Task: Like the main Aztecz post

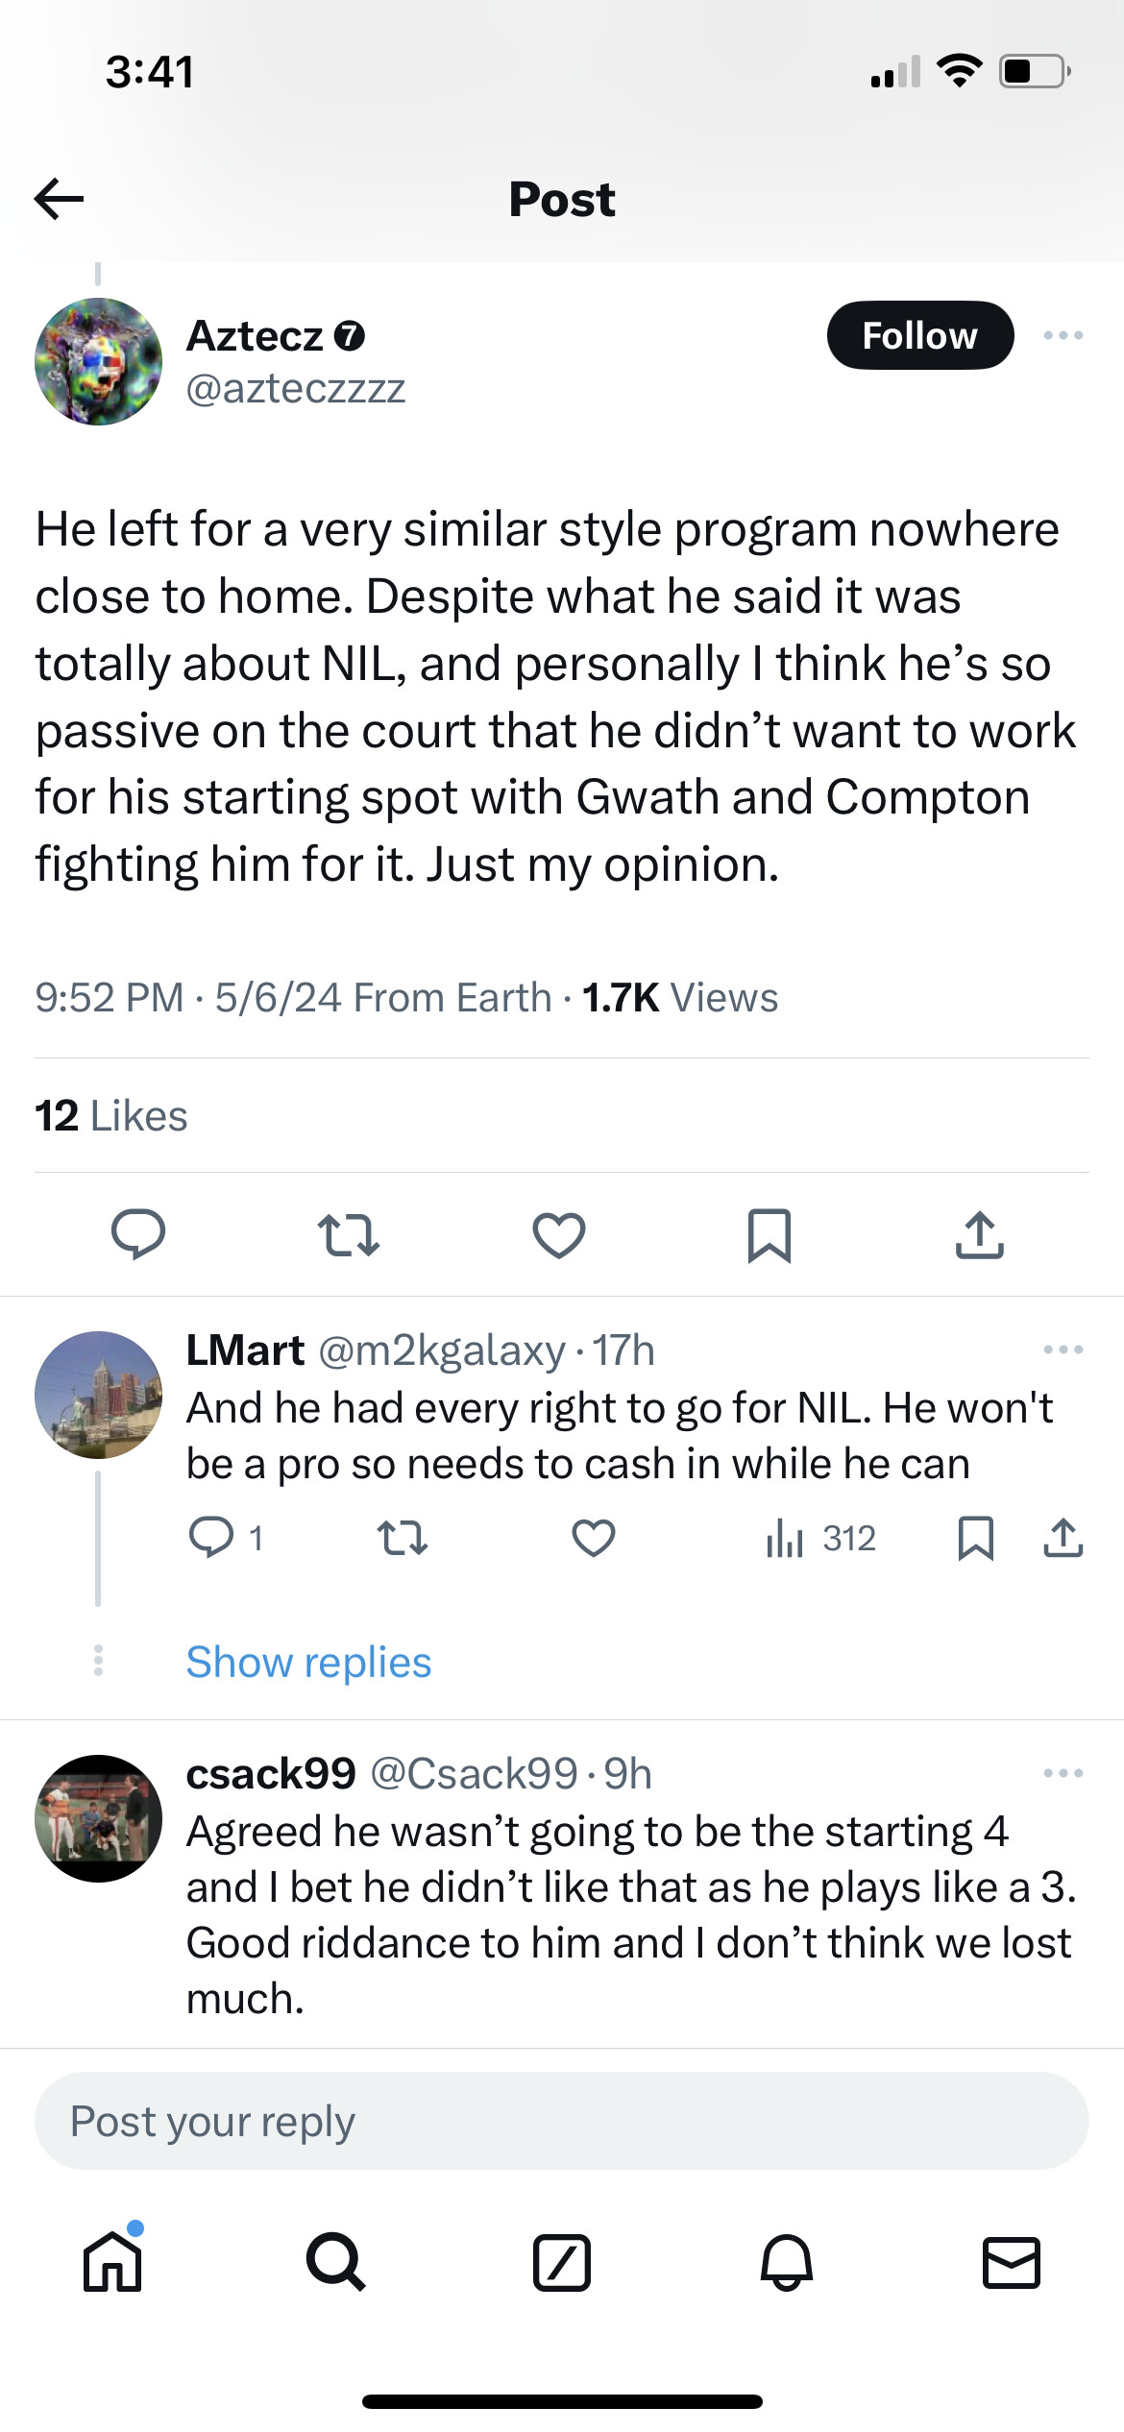Action: 559,1234
